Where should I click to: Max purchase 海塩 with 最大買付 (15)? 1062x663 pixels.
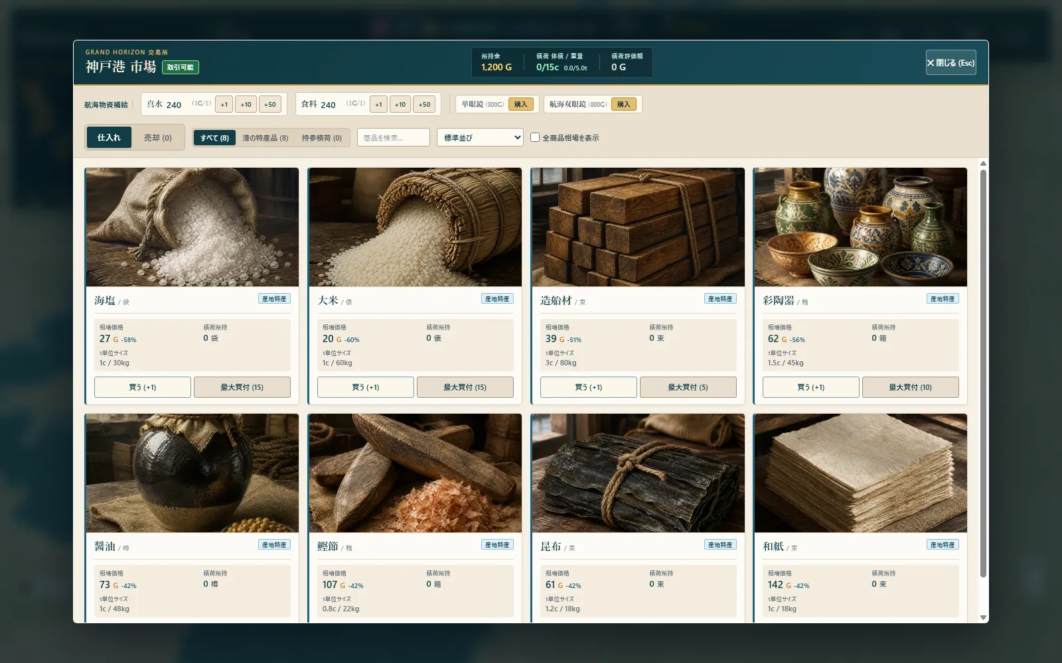tap(242, 387)
